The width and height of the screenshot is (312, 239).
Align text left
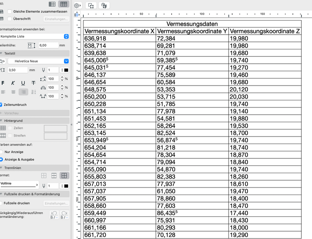click(3, 92)
